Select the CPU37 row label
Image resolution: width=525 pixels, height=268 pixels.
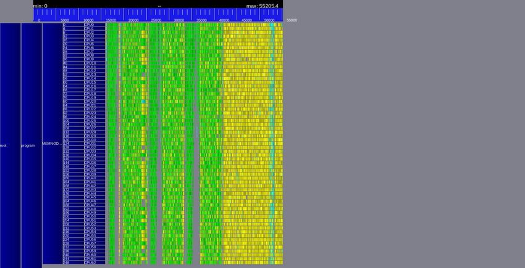coord(94,166)
